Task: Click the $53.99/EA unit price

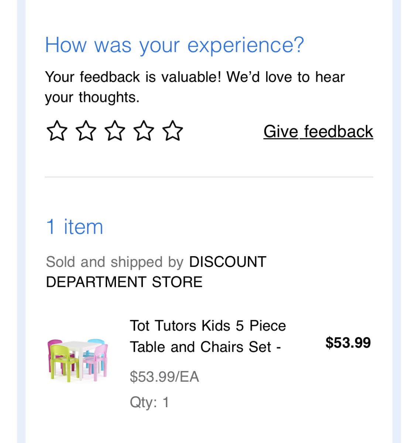Action: tap(164, 377)
